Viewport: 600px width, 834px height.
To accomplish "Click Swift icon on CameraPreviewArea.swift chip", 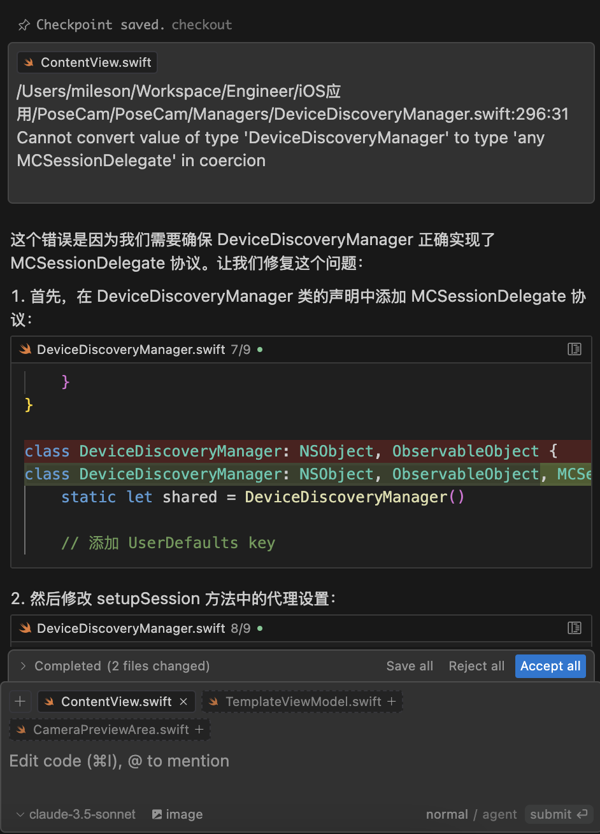I will click(x=22, y=730).
